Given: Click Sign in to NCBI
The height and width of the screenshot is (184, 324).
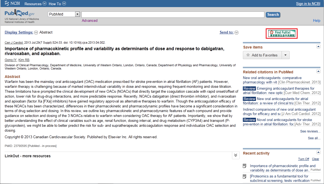Looking at the screenshot, I should [308, 4].
